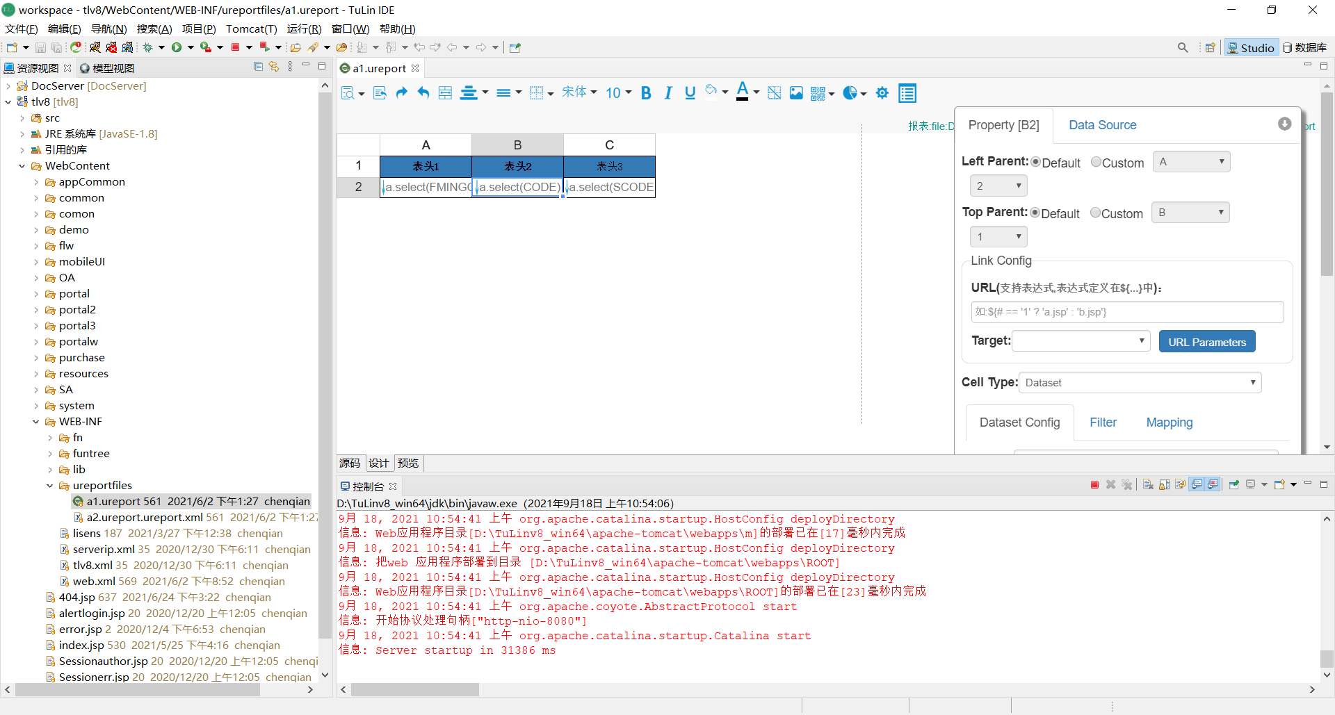Viewport: 1335px width, 715px height.
Task: Open the Cell Type dropdown
Action: point(1140,382)
